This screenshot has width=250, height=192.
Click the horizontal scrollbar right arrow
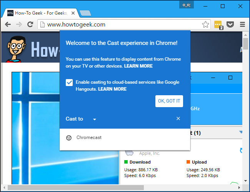pyautogui.click(x=239, y=187)
